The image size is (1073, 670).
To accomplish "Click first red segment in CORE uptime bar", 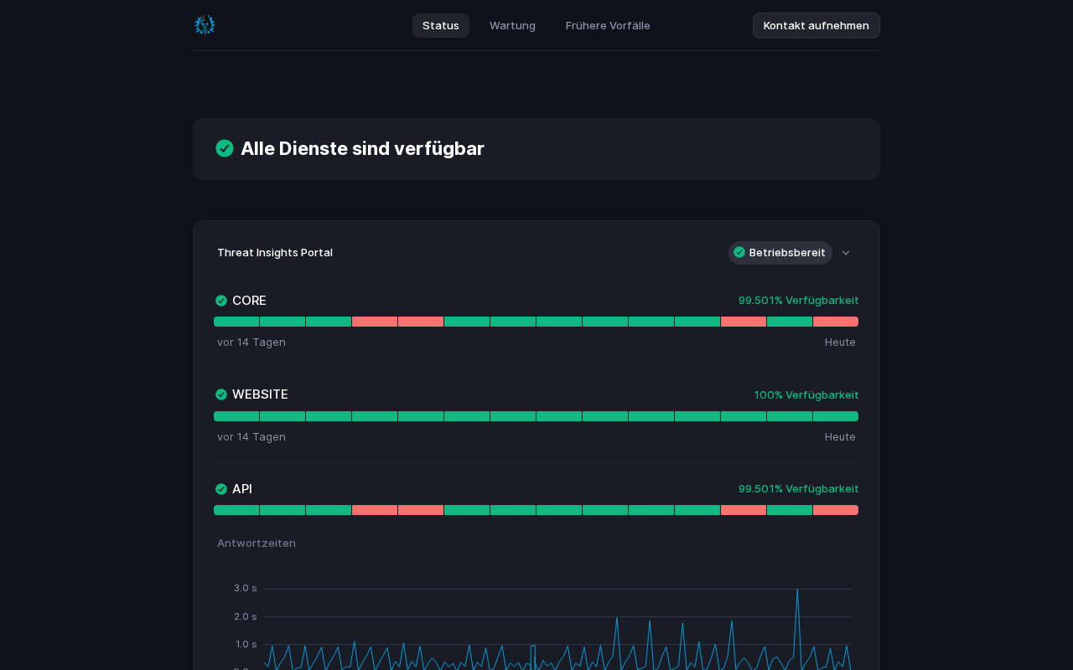I will coord(375,322).
